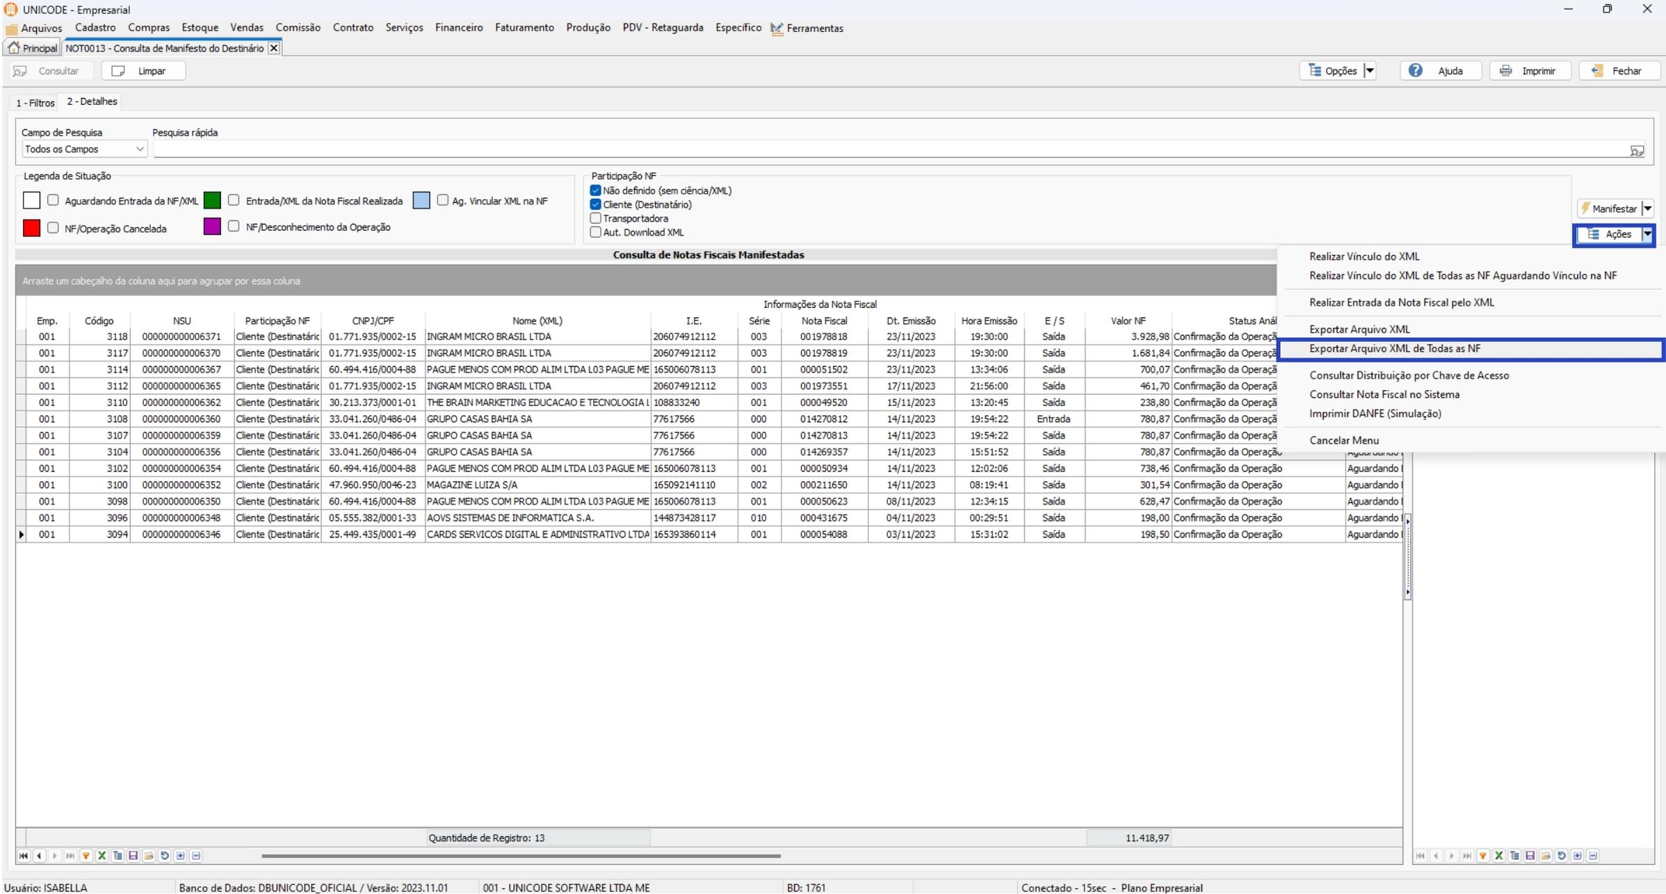The image size is (1666, 894).
Task: Select Exportar Arquivo XML de Todas as NF
Action: (1394, 348)
